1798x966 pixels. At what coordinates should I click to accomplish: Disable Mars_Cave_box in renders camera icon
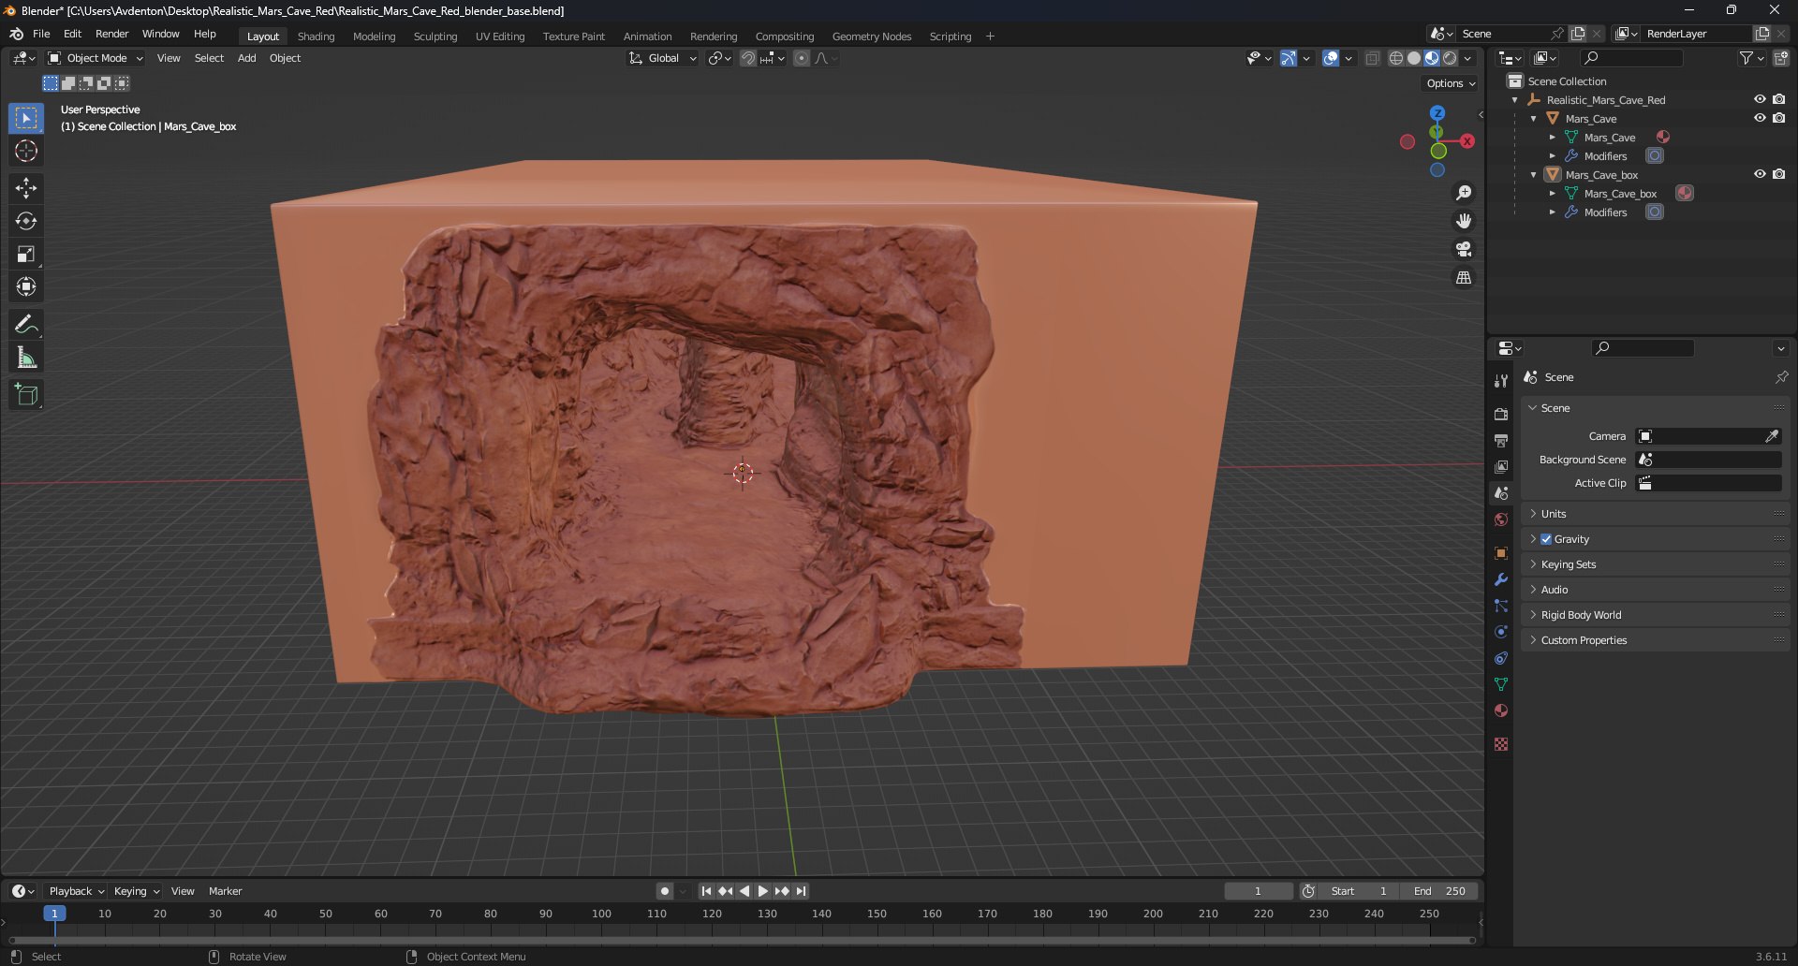pos(1778,174)
